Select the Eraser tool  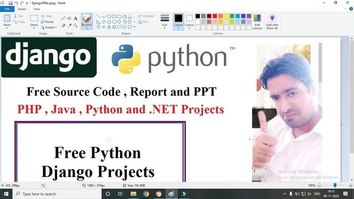pyautogui.click(x=64, y=25)
